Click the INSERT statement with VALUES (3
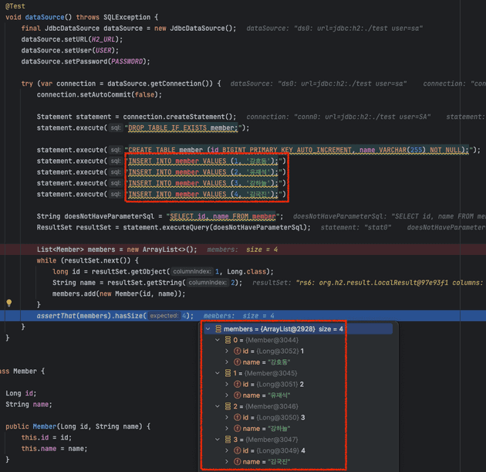 tap(203, 183)
